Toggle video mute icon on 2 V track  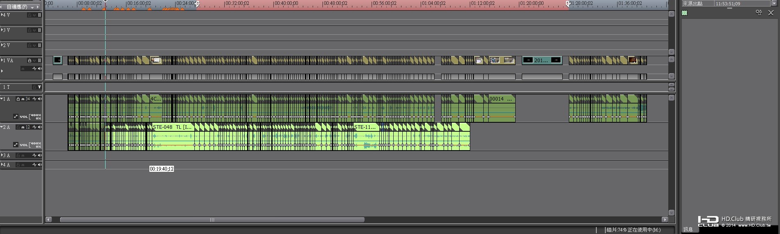click(x=39, y=45)
